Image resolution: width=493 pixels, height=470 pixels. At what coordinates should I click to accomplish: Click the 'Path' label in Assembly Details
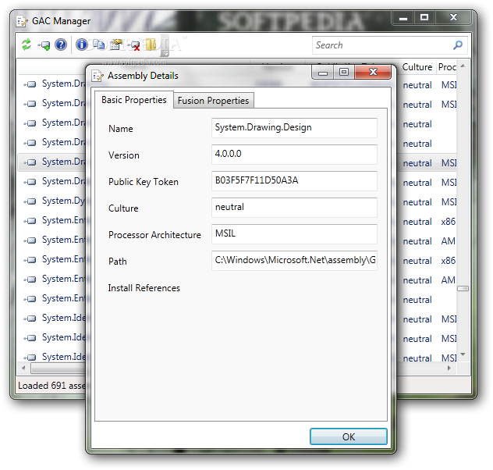(x=118, y=261)
